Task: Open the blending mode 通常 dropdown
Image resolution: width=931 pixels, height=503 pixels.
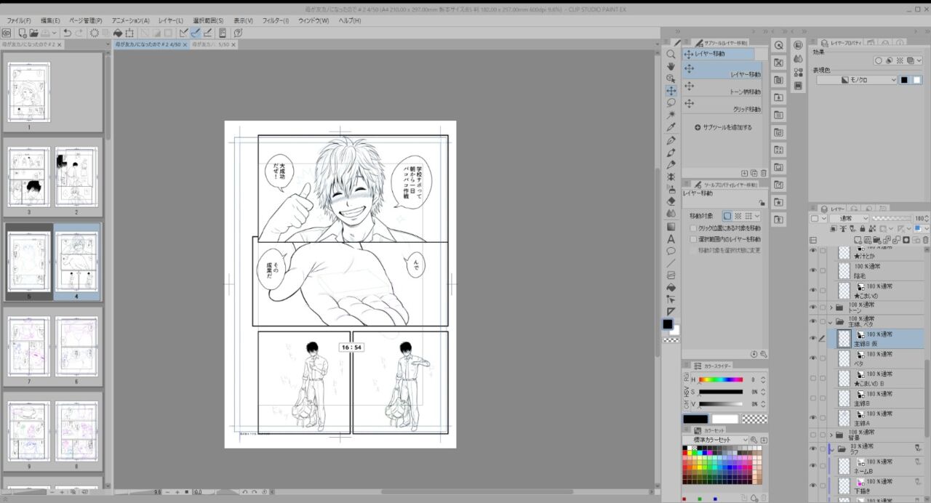Action: click(x=849, y=219)
